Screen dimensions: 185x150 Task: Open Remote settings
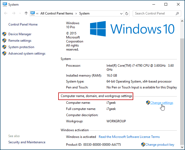(x=20, y=41)
